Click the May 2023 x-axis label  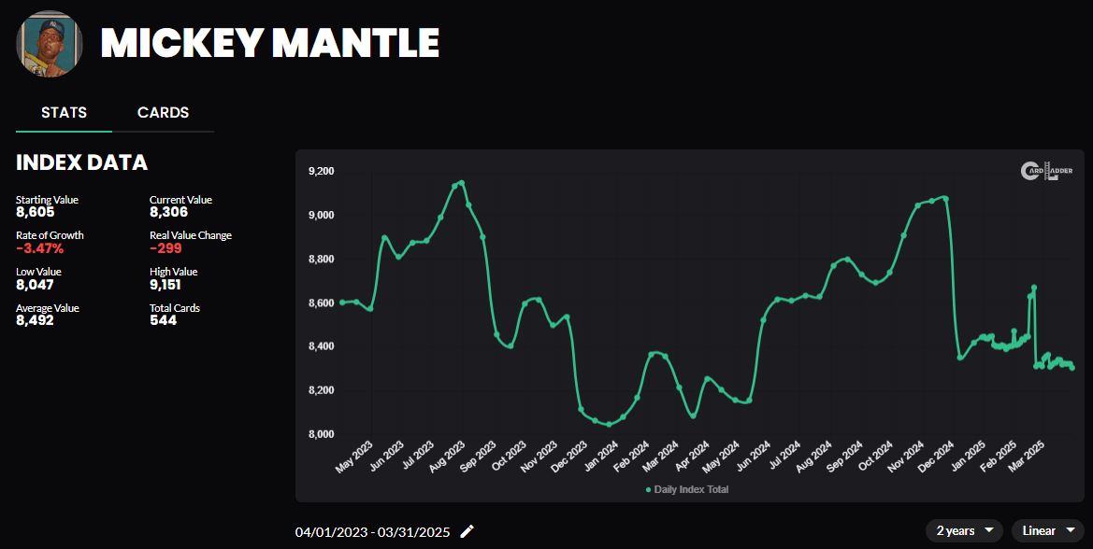coord(354,457)
